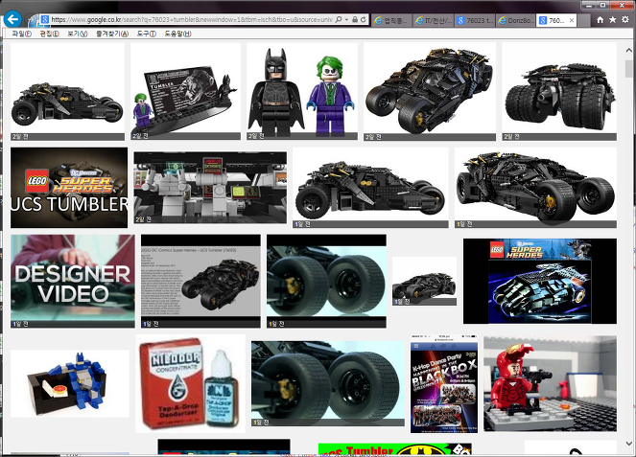Open the 파일(F) menu
The width and height of the screenshot is (636, 457).
click(21, 34)
